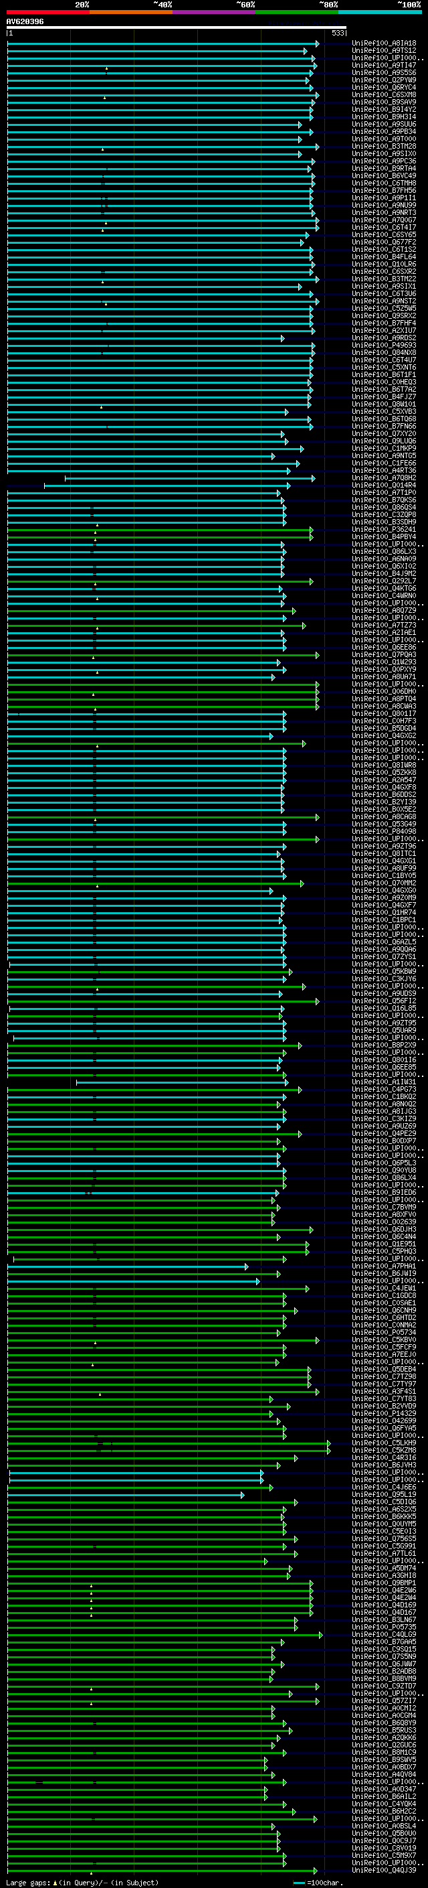428x1888 pixels.
Task: Select label UniRef100_C5KZM8
Action: (384, 1450)
